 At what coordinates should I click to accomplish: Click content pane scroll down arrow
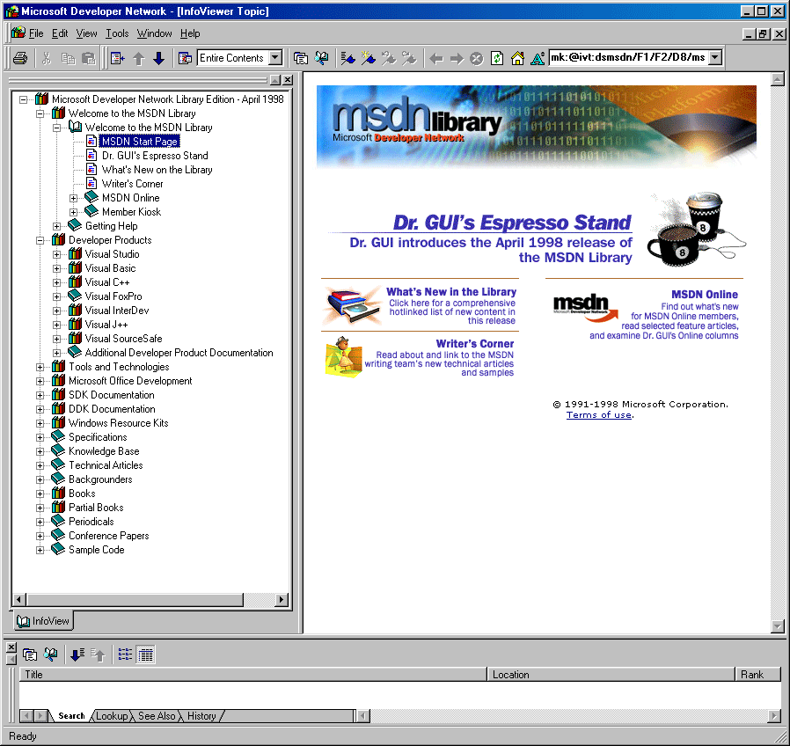[777, 626]
